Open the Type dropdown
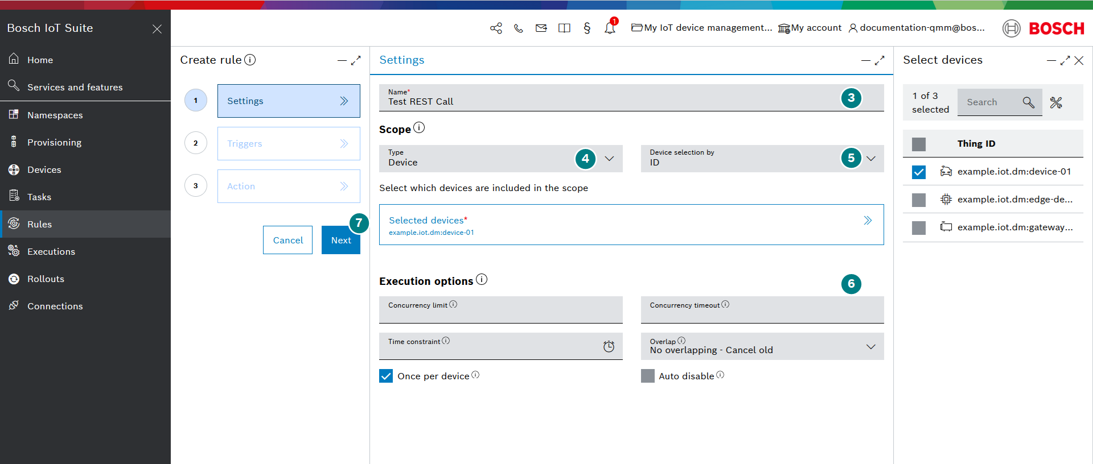The height and width of the screenshot is (464, 1093). 501,159
